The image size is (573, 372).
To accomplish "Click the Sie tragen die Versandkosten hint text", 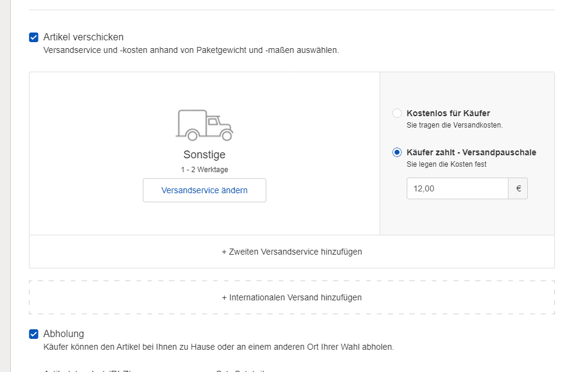I will click(x=454, y=125).
